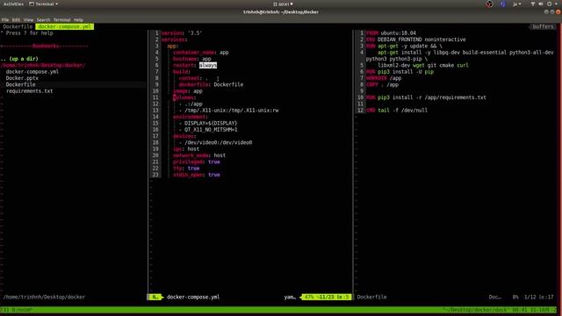This screenshot has width=562, height=316.
Task: Select docker-compose.yml in file tree
Action: click(32, 72)
